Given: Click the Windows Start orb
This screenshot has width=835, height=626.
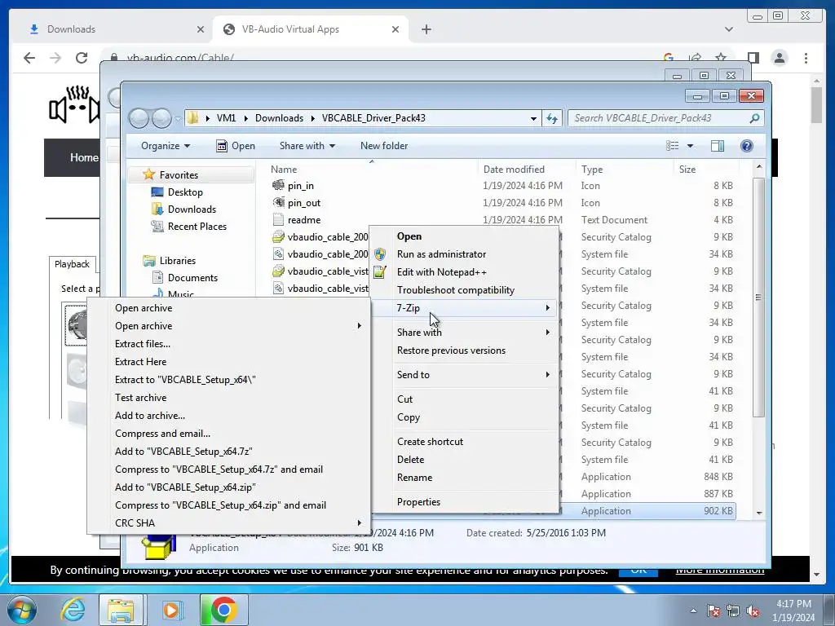Looking at the screenshot, I should click(21, 610).
